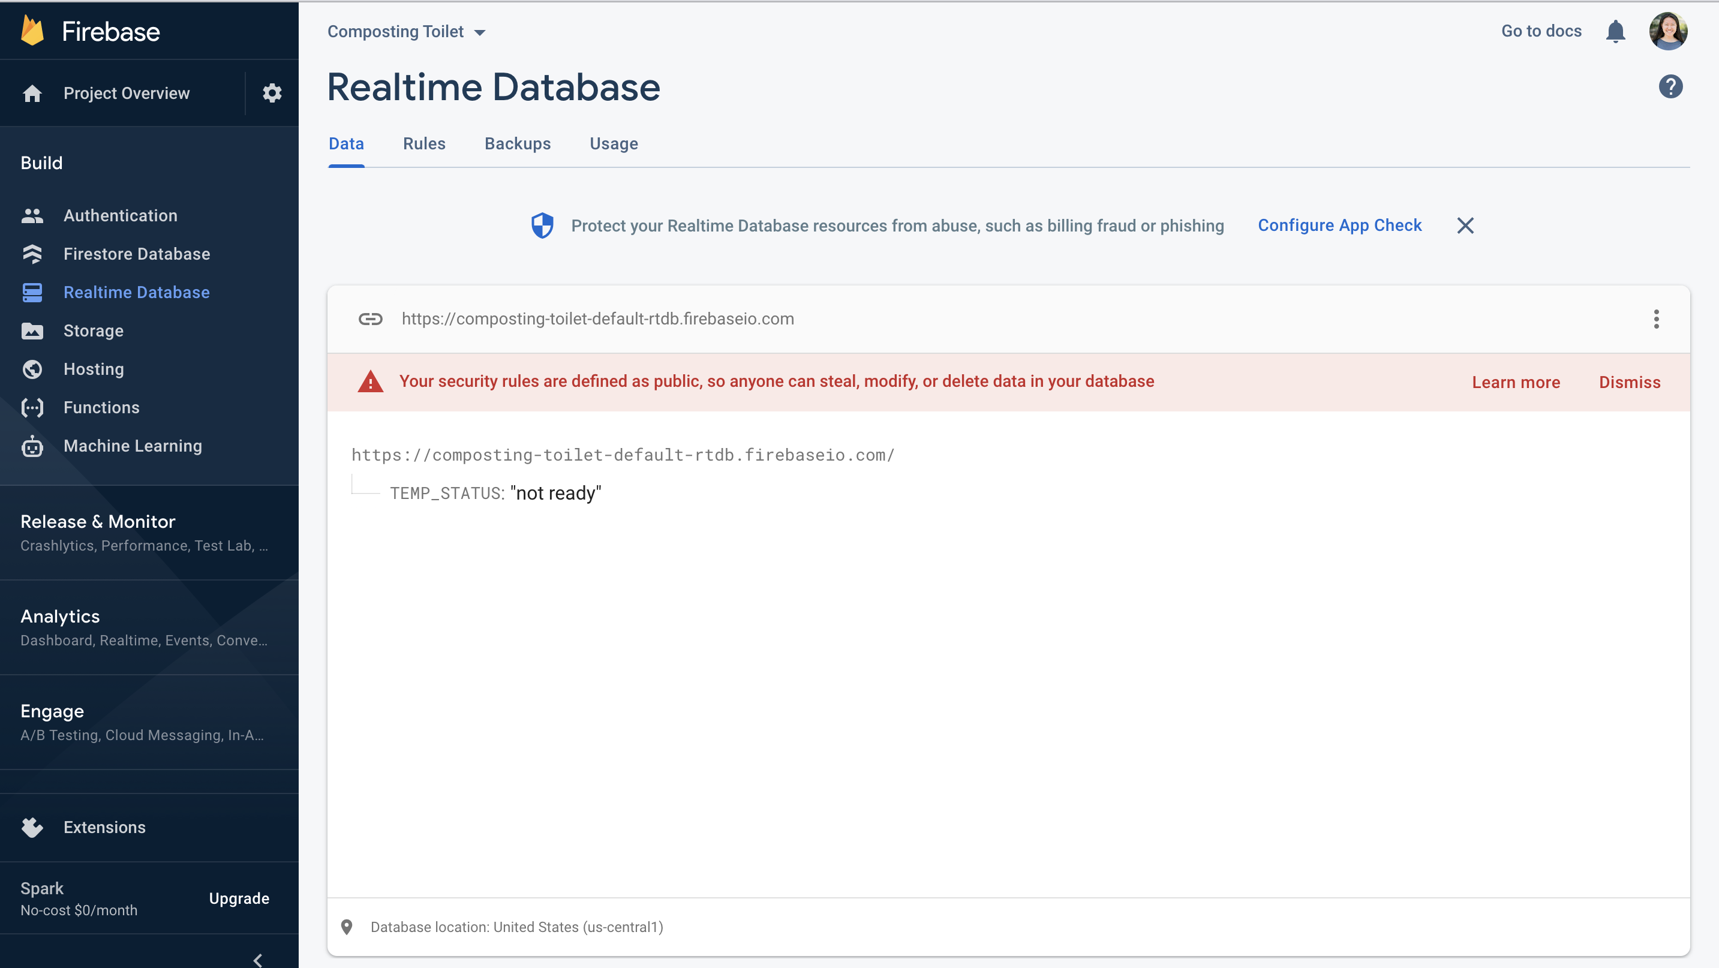The width and height of the screenshot is (1719, 968).
Task: Open the database three-dot overflow menu
Action: [x=1656, y=319]
